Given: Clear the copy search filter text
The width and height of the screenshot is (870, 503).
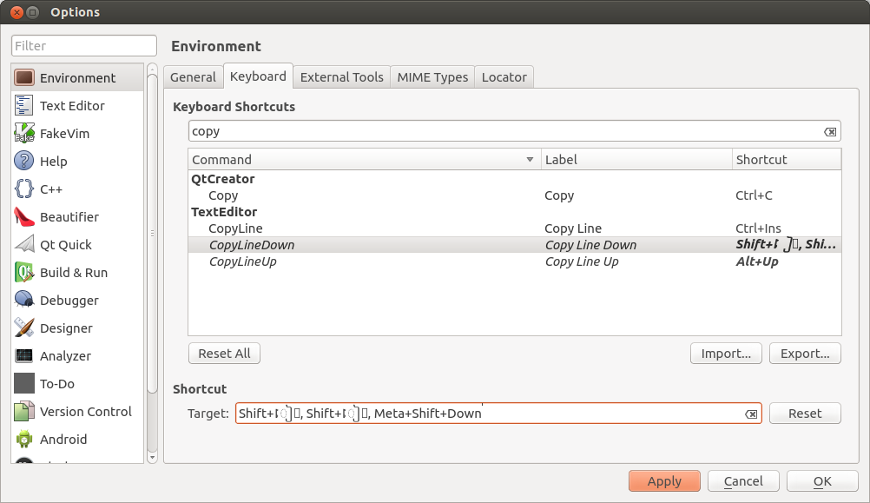Looking at the screenshot, I should coord(830,132).
